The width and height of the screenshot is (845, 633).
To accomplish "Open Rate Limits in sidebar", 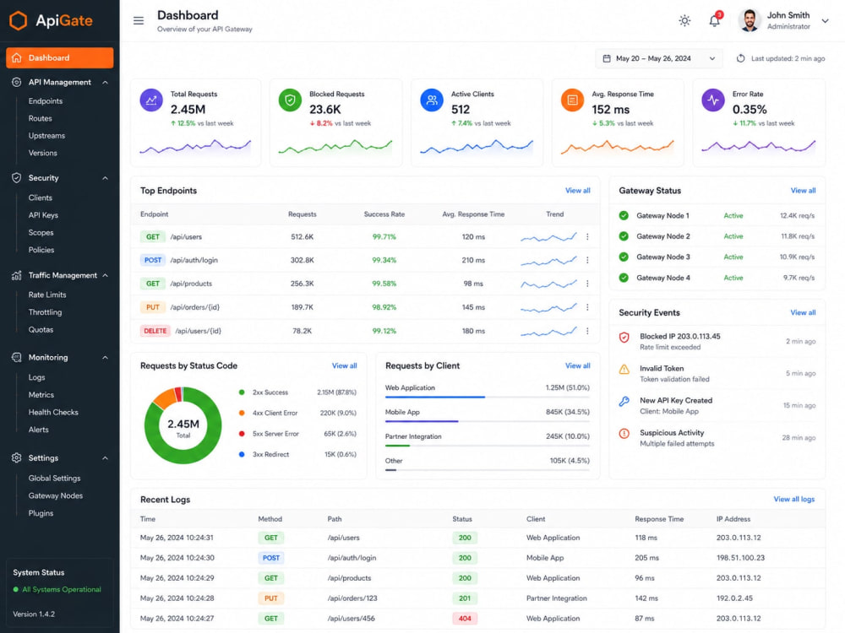I will tap(47, 295).
